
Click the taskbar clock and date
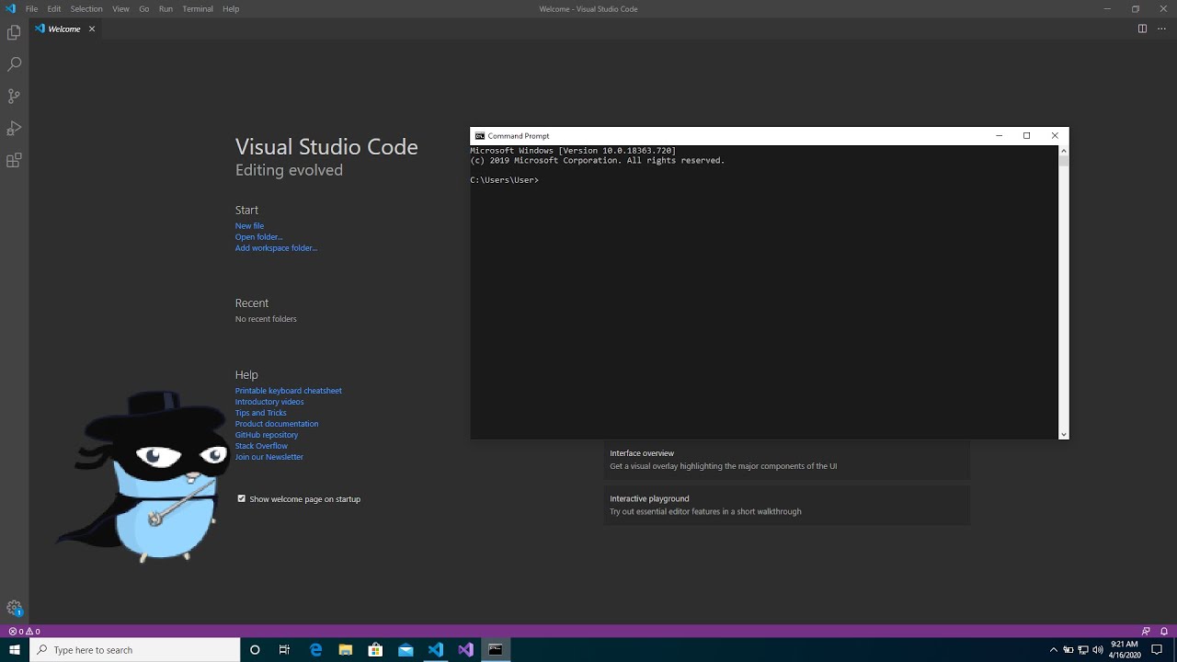pos(1125,650)
